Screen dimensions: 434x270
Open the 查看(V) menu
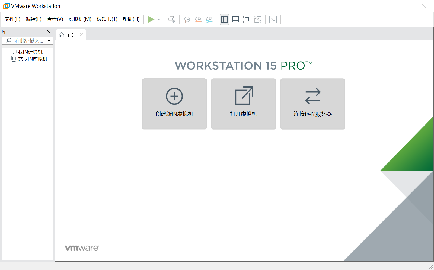click(55, 19)
